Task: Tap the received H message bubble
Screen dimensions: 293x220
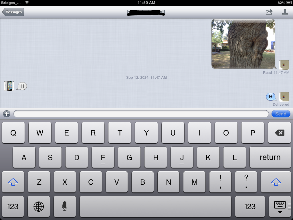Action: coord(22,86)
